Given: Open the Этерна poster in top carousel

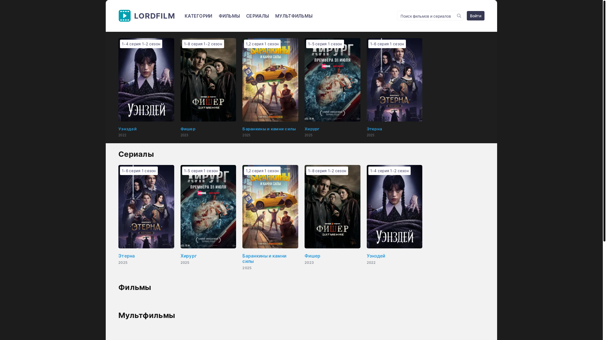Looking at the screenshot, I should tap(395, 80).
